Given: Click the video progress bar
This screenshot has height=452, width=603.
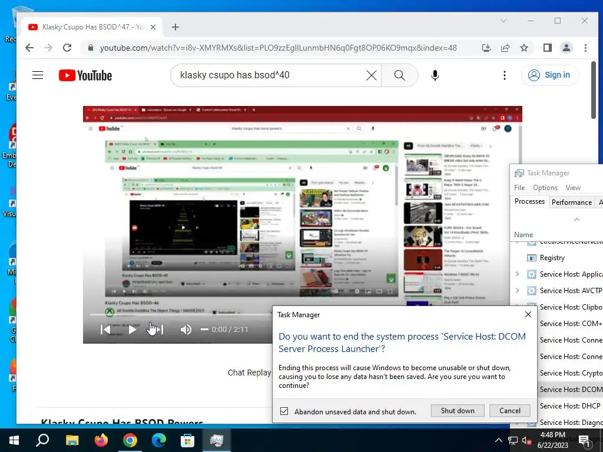Looking at the screenshot, I should coord(181,314).
